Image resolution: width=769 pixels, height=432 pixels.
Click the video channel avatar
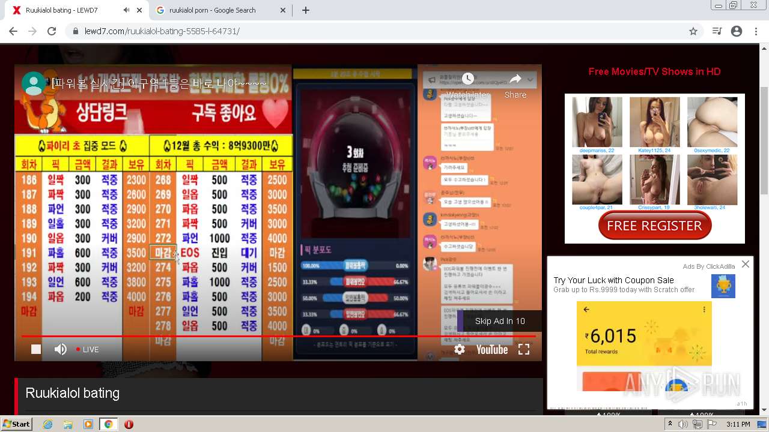tap(34, 83)
